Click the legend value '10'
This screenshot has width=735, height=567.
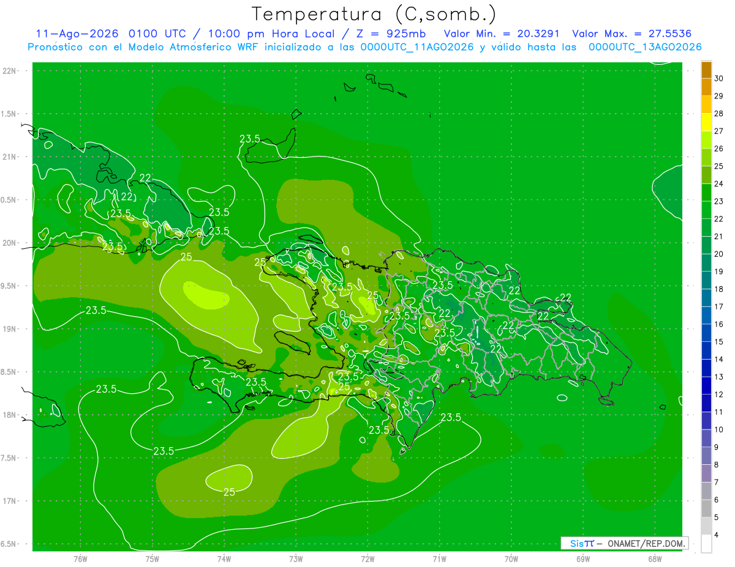(x=719, y=430)
